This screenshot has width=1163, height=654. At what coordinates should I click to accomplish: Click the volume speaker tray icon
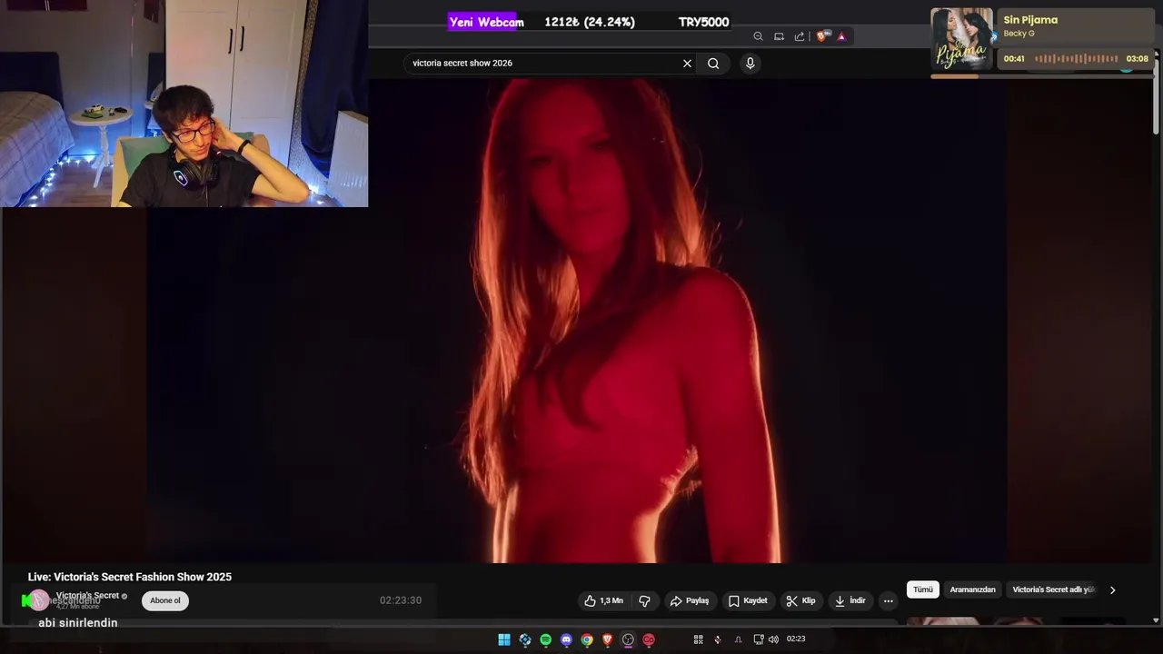click(x=773, y=639)
